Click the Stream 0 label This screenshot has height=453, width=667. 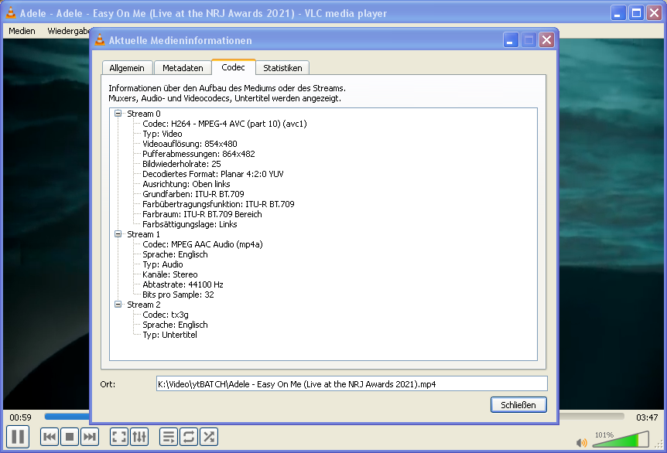pos(144,114)
